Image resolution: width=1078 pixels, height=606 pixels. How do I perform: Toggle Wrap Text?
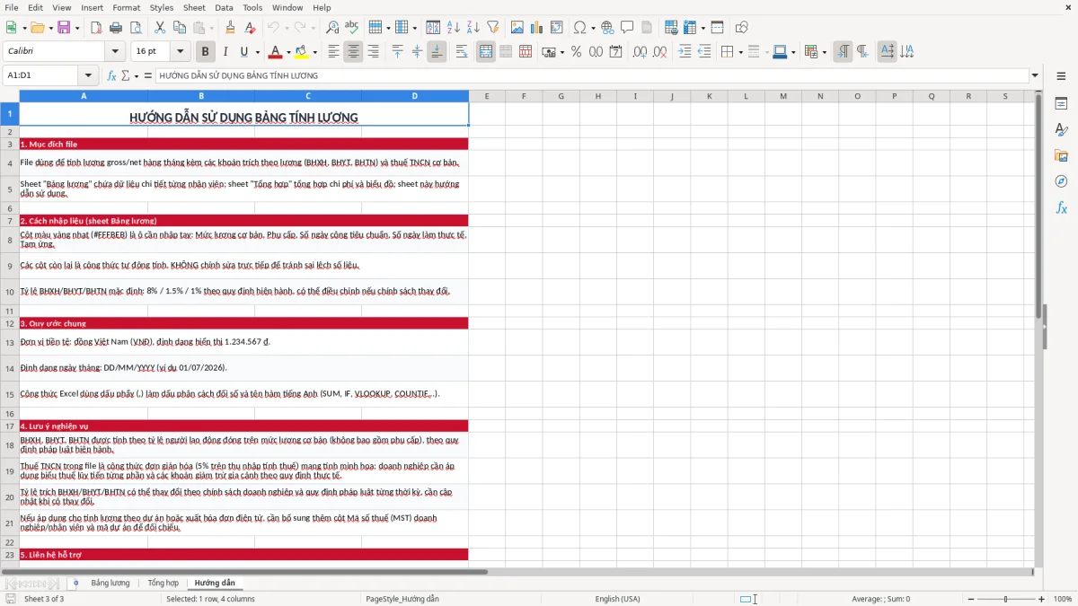coord(462,52)
